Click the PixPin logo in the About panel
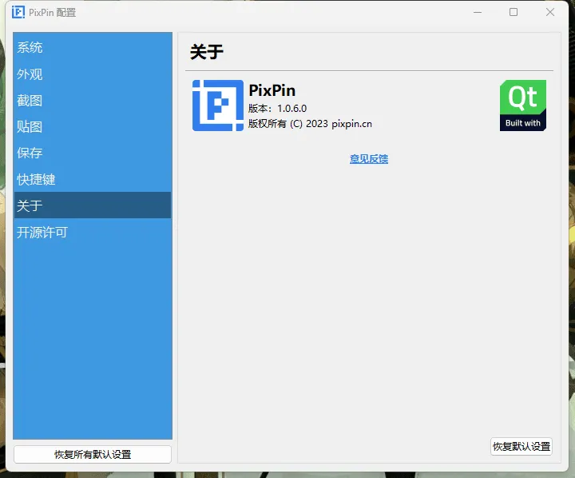Image resolution: width=575 pixels, height=478 pixels. point(217,106)
